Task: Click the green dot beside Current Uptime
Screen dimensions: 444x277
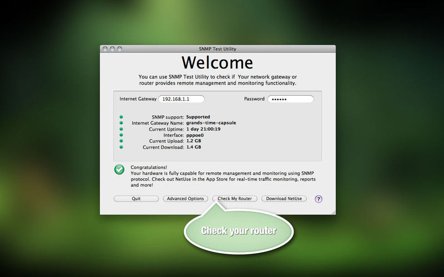Action: (x=121, y=129)
